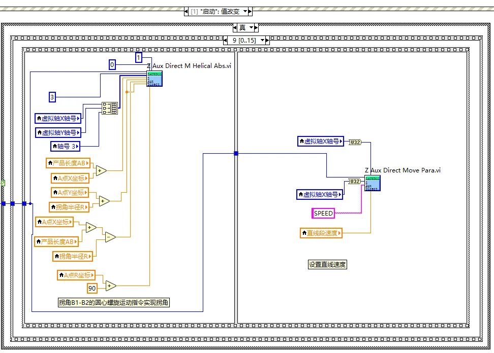This screenshot has width=494, height=353.
Task: Click the 真 case label text
Action: (242, 28)
